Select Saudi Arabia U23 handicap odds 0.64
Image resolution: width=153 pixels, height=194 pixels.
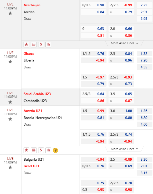coord(94,94)
